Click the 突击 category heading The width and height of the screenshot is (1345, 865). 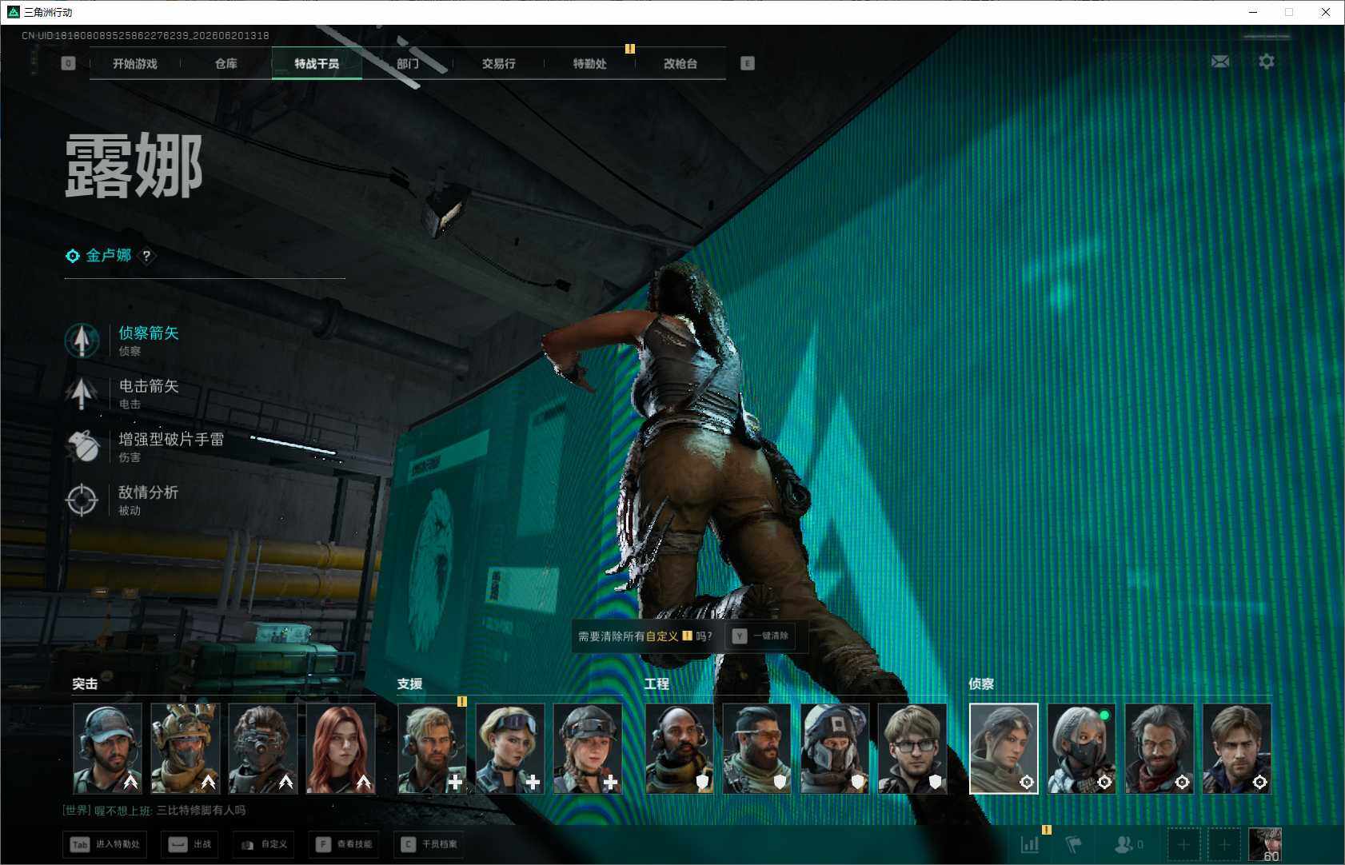click(x=85, y=684)
